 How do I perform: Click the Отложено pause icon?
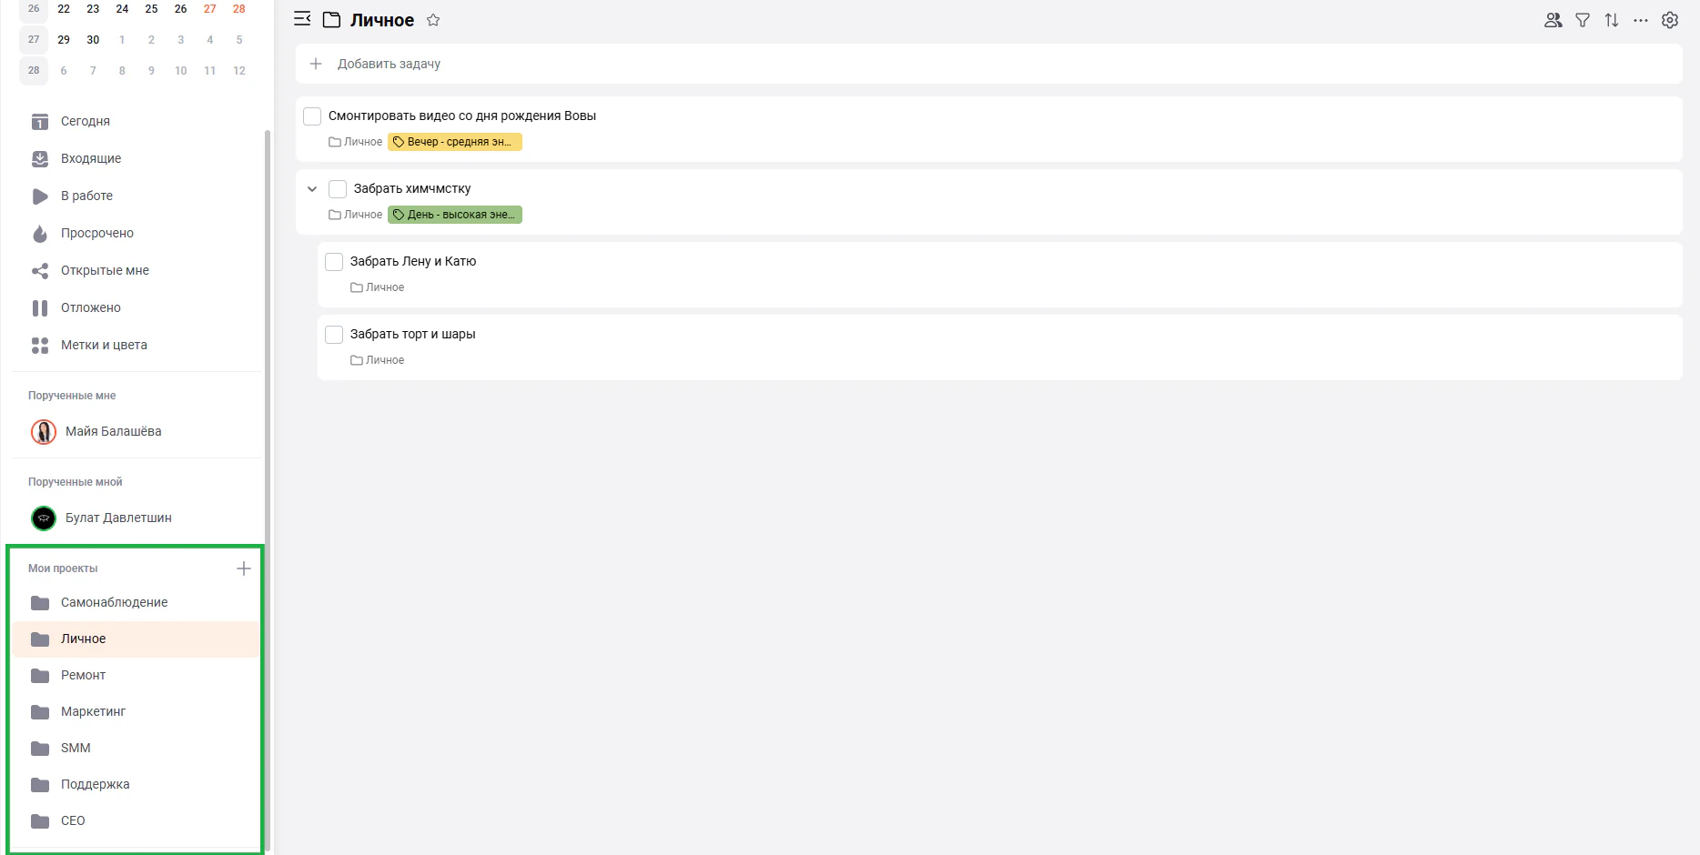(40, 307)
